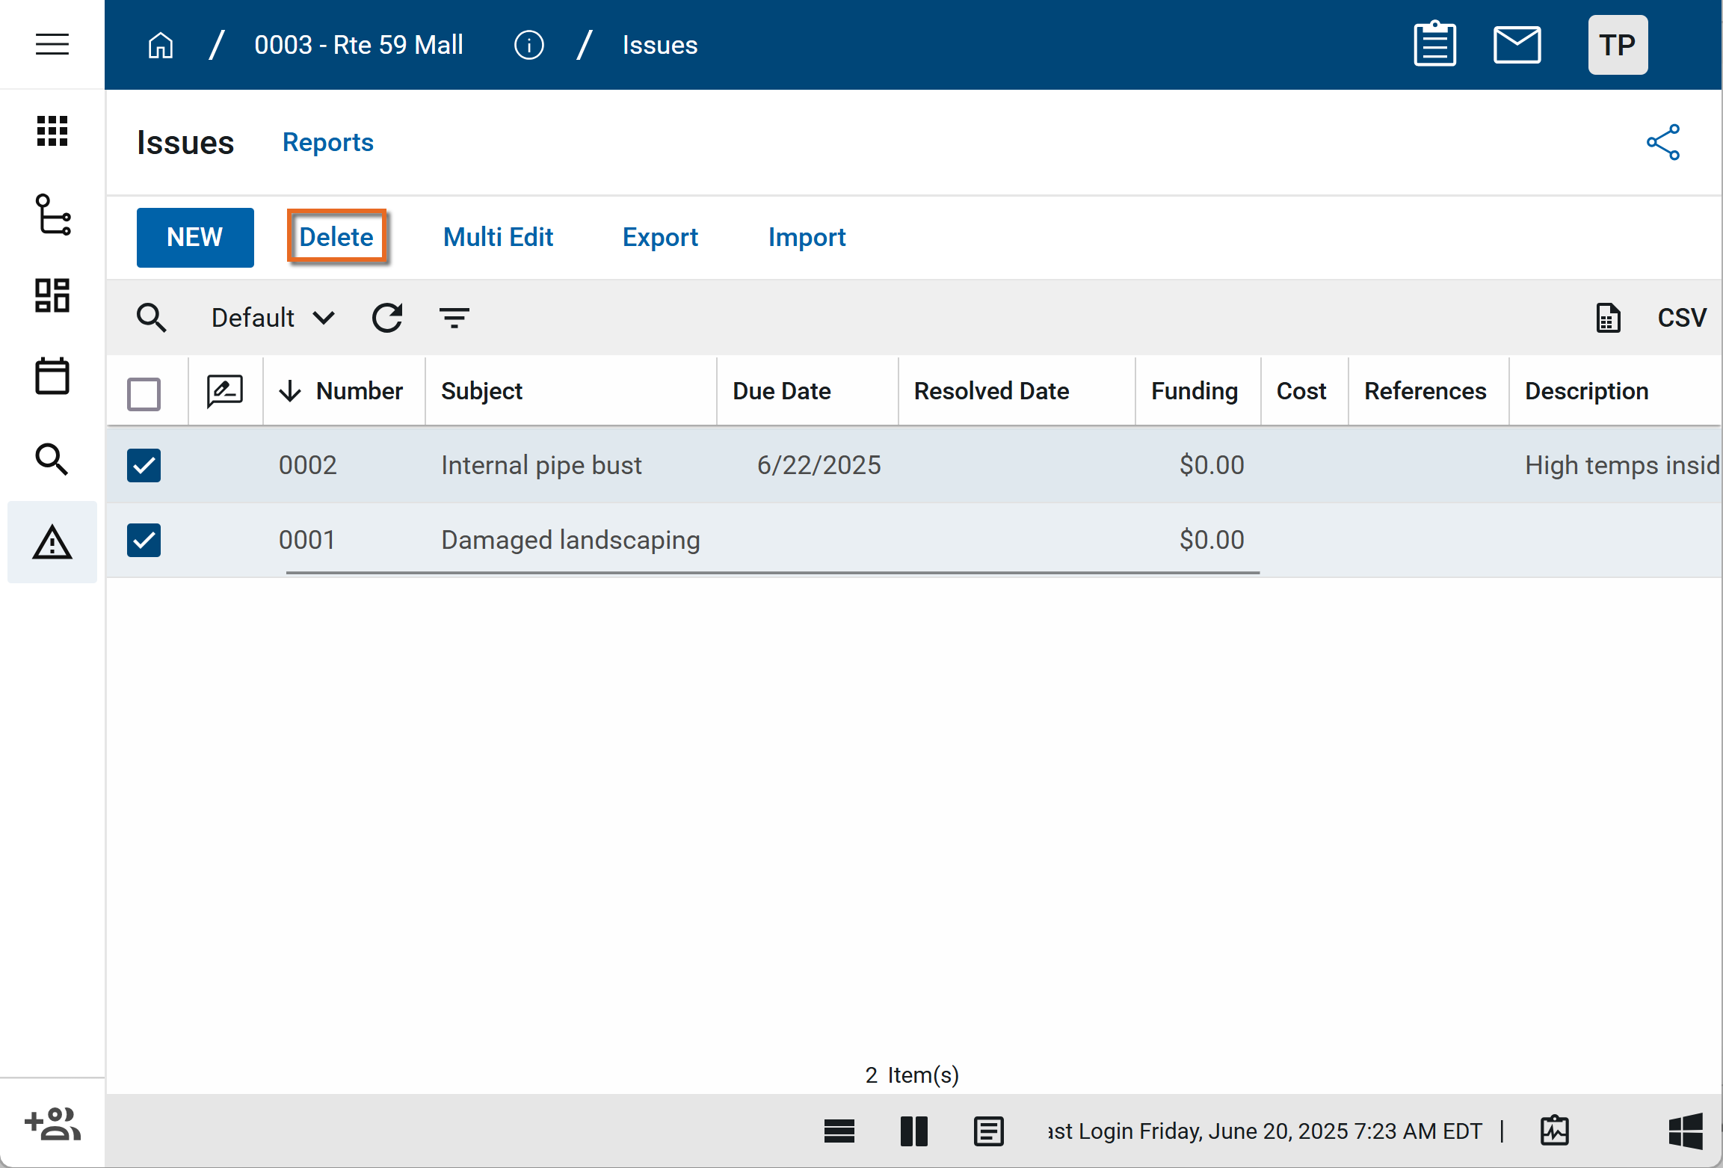Toggle the select-all header checkbox
This screenshot has height=1168, width=1723.
point(144,393)
